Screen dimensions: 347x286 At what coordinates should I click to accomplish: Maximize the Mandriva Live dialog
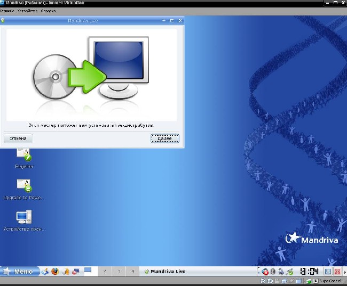click(172, 21)
